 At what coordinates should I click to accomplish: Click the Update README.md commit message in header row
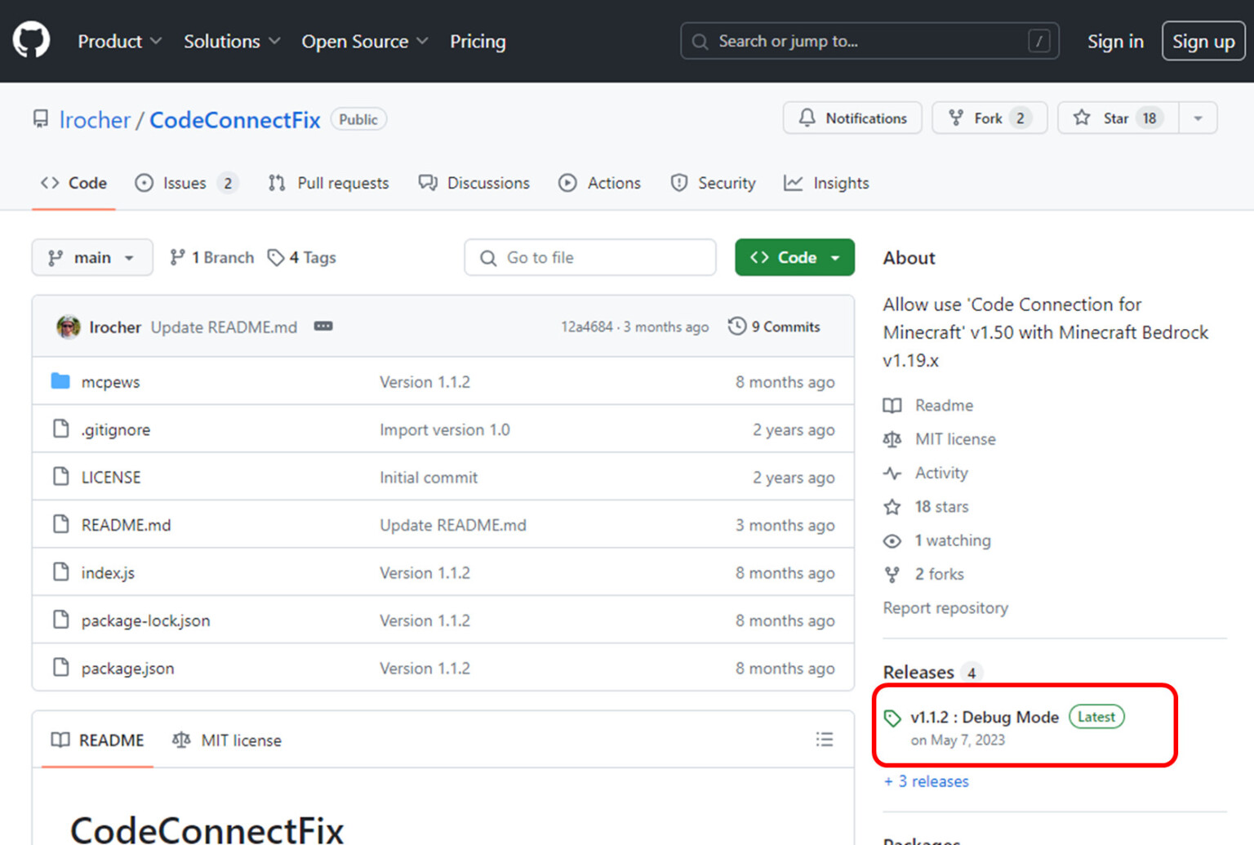(224, 327)
